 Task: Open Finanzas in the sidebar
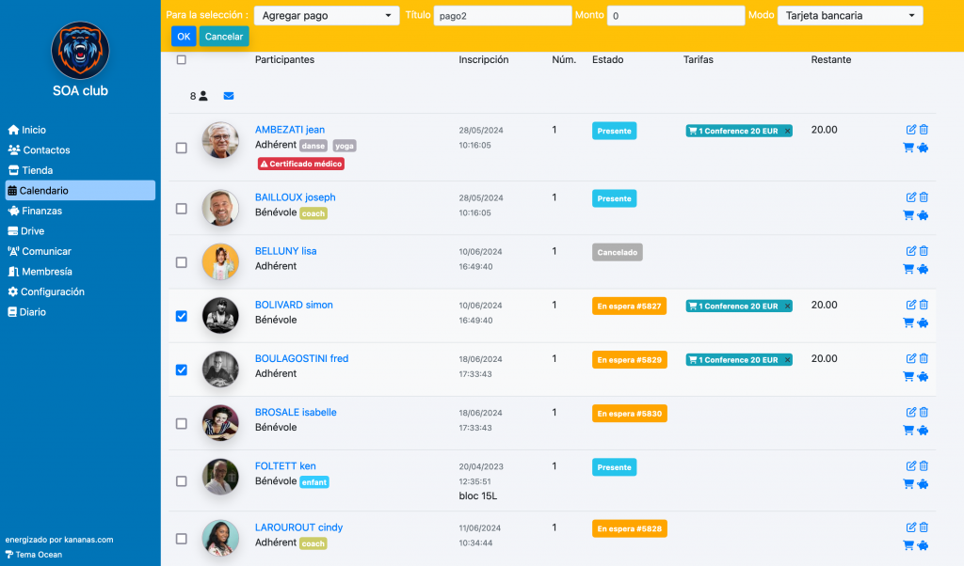[41, 211]
